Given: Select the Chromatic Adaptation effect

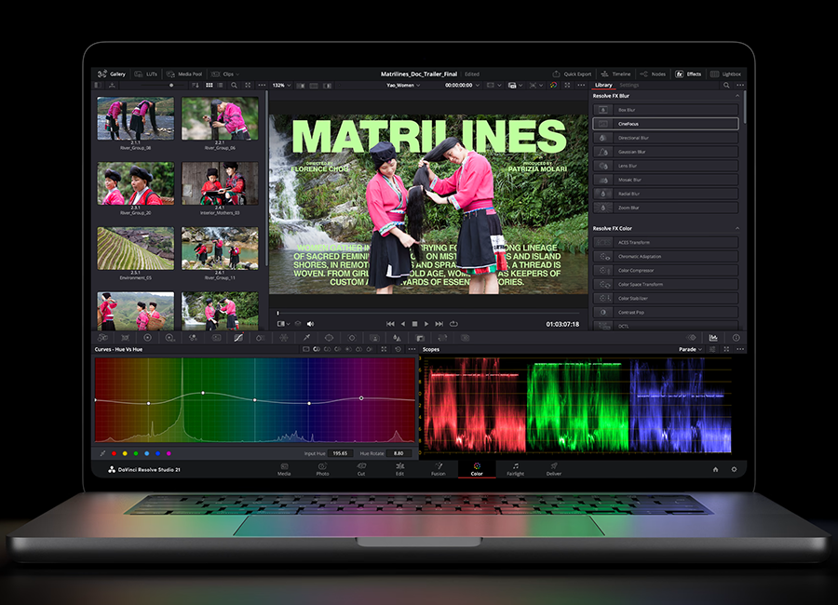Looking at the screenshot, I should tap(666, 256).
